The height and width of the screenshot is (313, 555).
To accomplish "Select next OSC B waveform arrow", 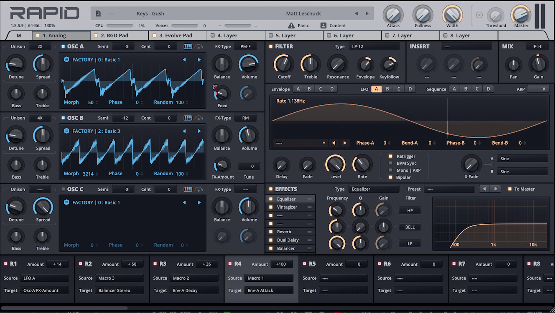I will tap(199, 131).
